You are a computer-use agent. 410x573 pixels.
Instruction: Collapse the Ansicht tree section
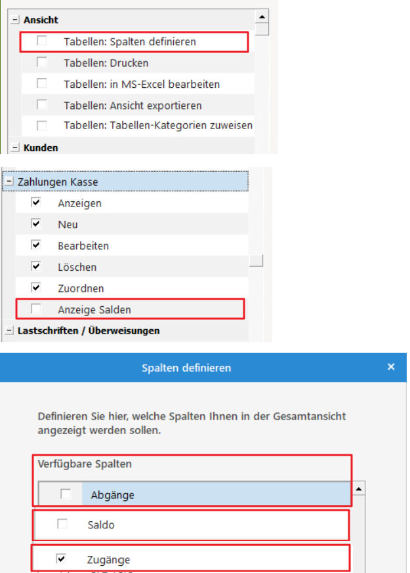pos(15,20)
